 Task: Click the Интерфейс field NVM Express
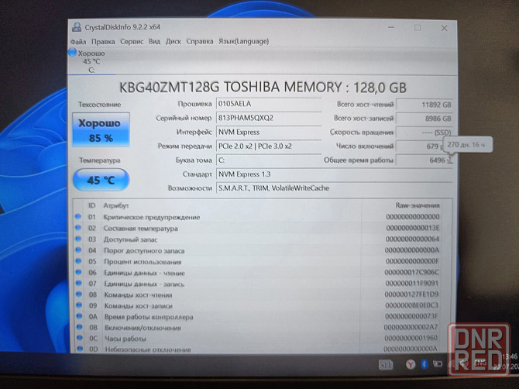click(x=269, y=132)
